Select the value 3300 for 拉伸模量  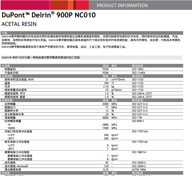105,104
